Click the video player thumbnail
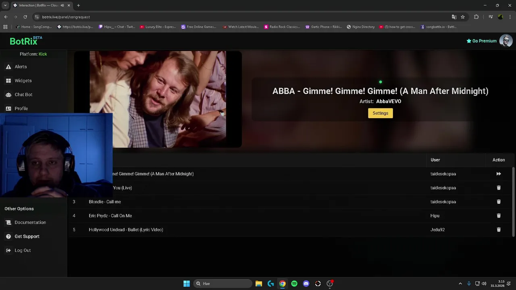This screenshot has height=290, width=516. [158, 99]
